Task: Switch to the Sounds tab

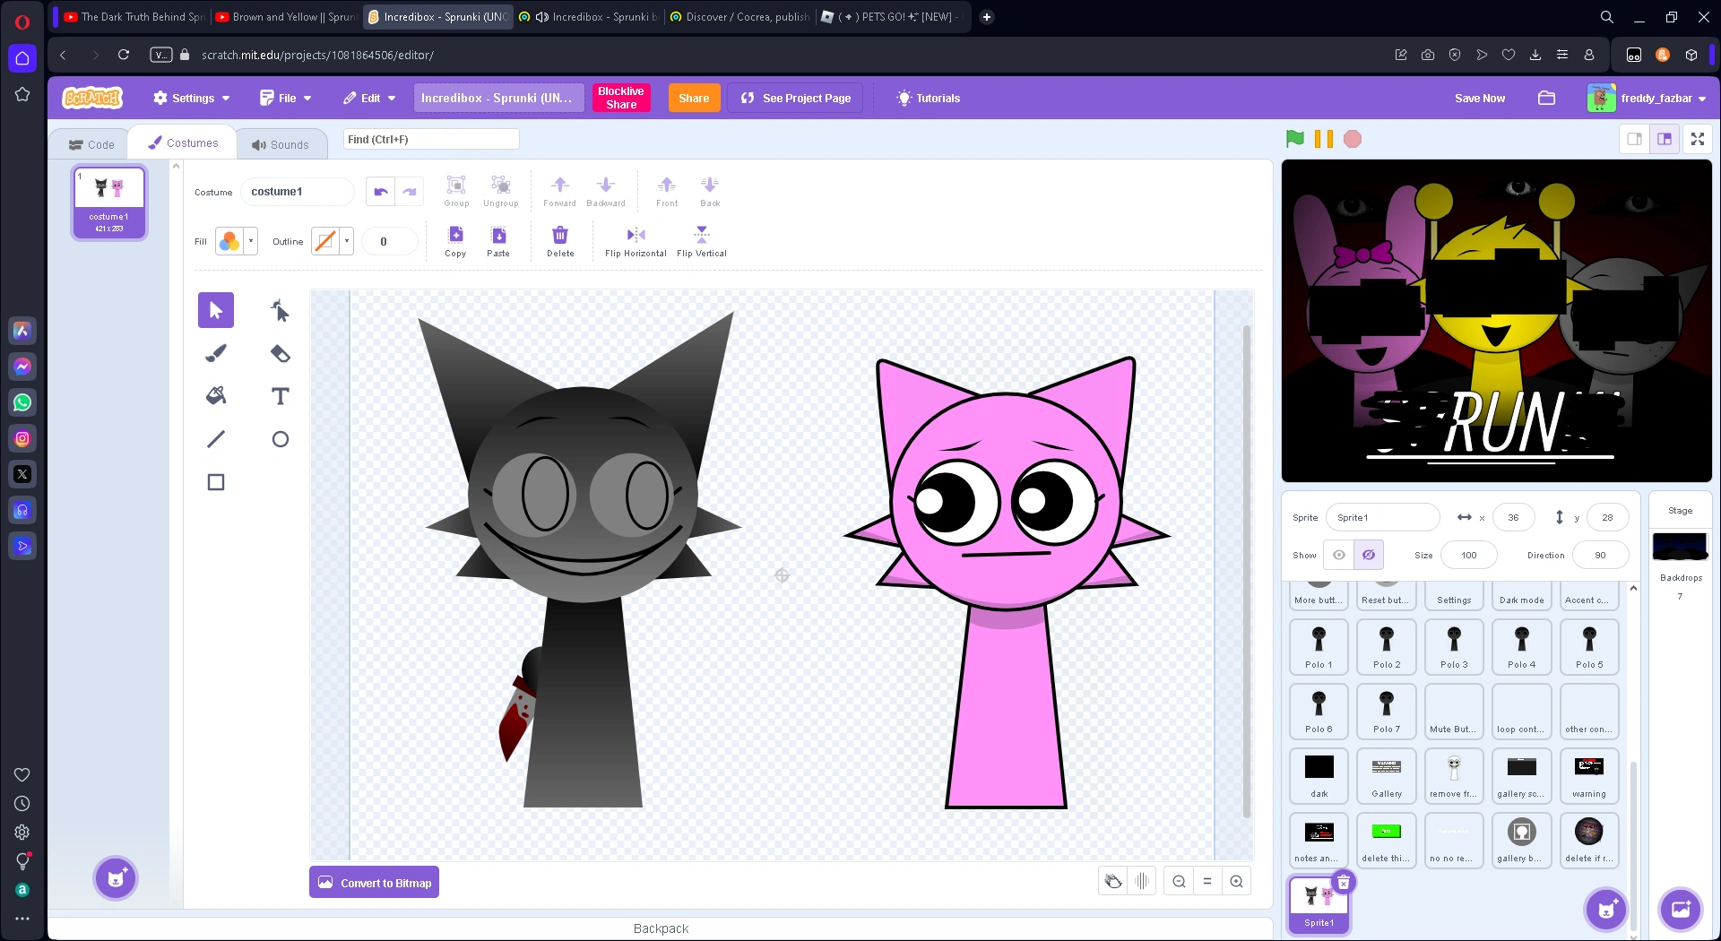Action: [281, 143]
